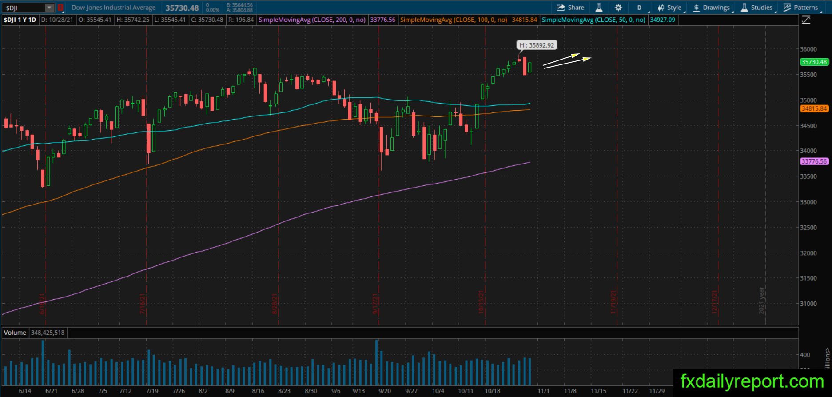Click the 8/20/21 expiration marker label
This screenshot has width=832, height=397.
275,304
